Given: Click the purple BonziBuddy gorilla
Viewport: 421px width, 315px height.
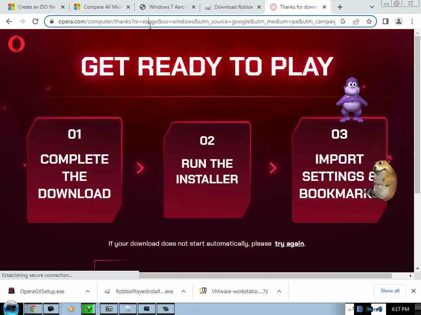Looking at the screenshot, I should click(x=352, y=100).
